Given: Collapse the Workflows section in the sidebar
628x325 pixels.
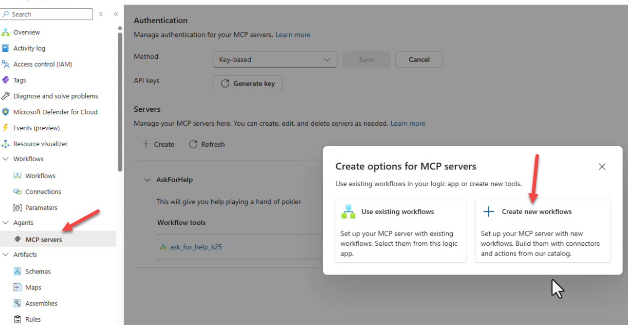Looking at the screenshot, I should coord(7,159).
